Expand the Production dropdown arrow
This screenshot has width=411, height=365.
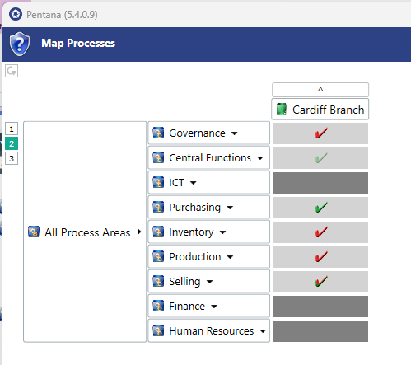click(x=230, y=257)
